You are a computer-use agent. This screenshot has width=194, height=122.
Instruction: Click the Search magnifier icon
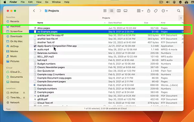[x=178, y=11]
